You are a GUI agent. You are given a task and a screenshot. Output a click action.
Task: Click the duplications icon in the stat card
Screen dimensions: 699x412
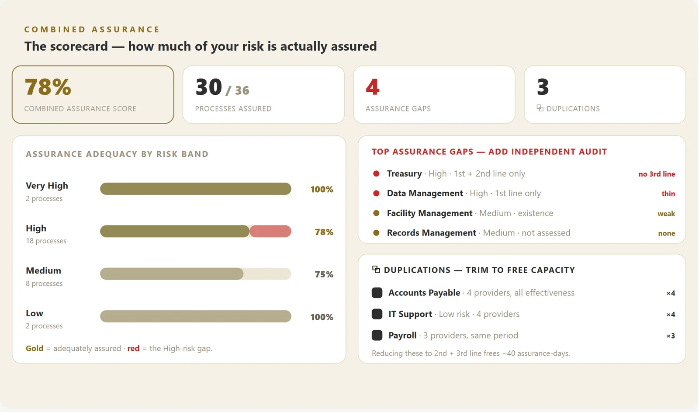click(x=540, y=108)
